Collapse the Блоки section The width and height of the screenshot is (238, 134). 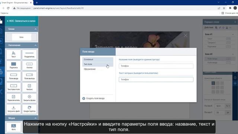pos(35,29)
